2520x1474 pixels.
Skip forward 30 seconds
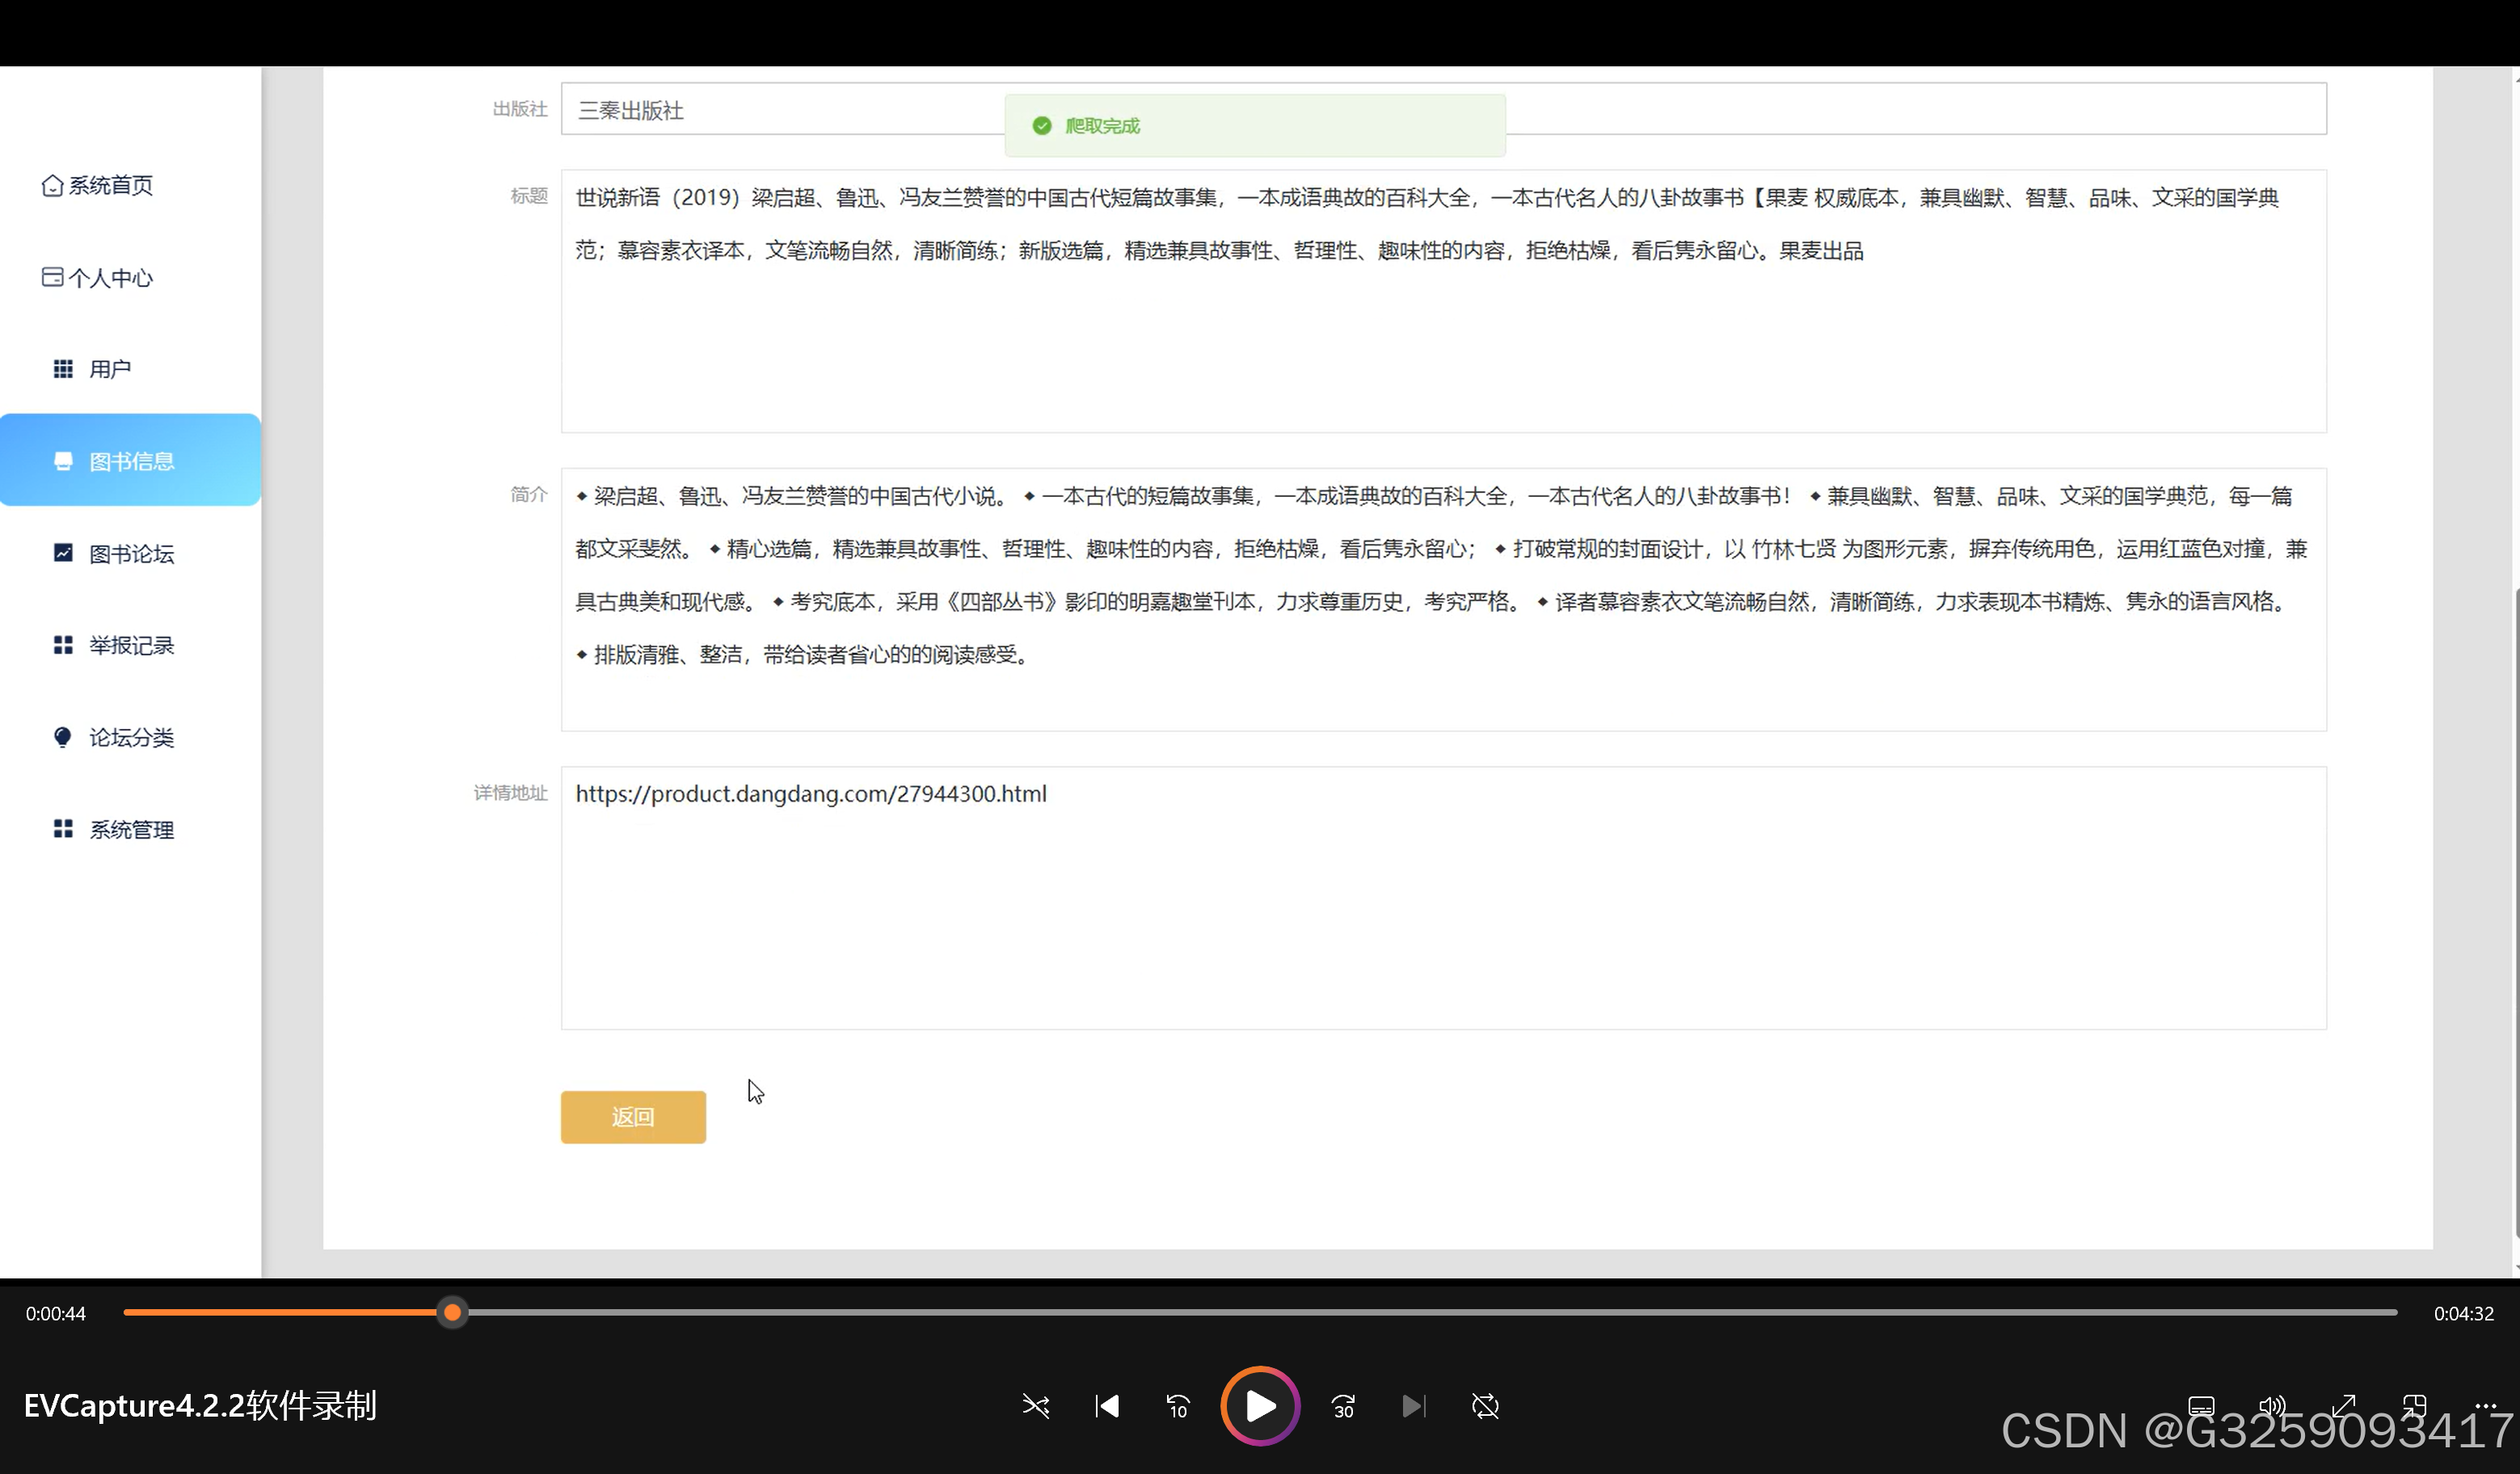1343,1406
